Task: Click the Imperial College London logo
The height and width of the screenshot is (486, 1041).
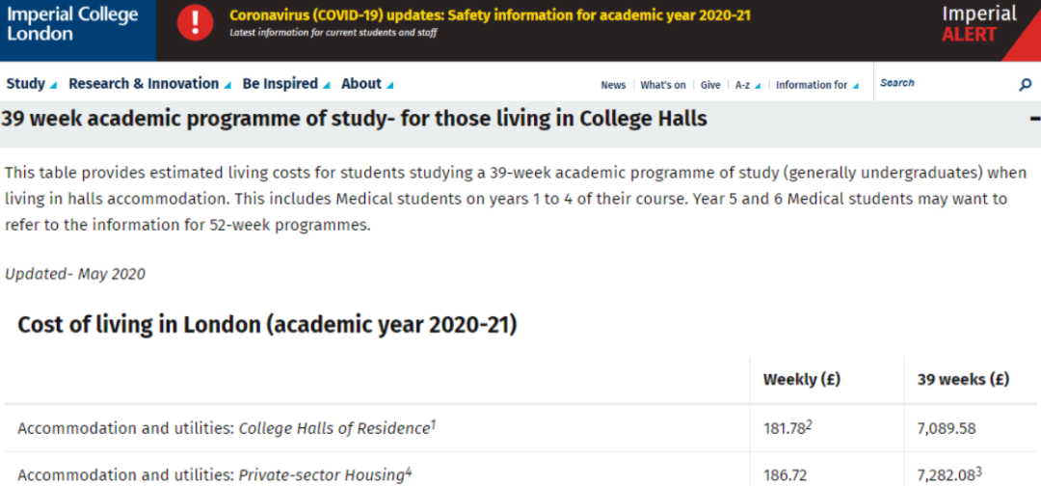Action: pyautogui.click(x=73, y=24)
